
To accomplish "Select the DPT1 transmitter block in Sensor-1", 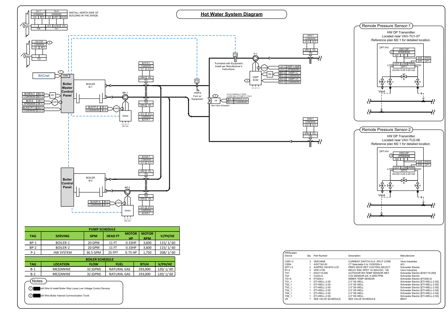I will [404, 67].
